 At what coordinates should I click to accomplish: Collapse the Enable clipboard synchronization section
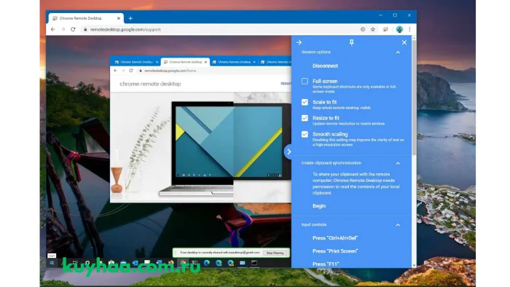point(398,163)
